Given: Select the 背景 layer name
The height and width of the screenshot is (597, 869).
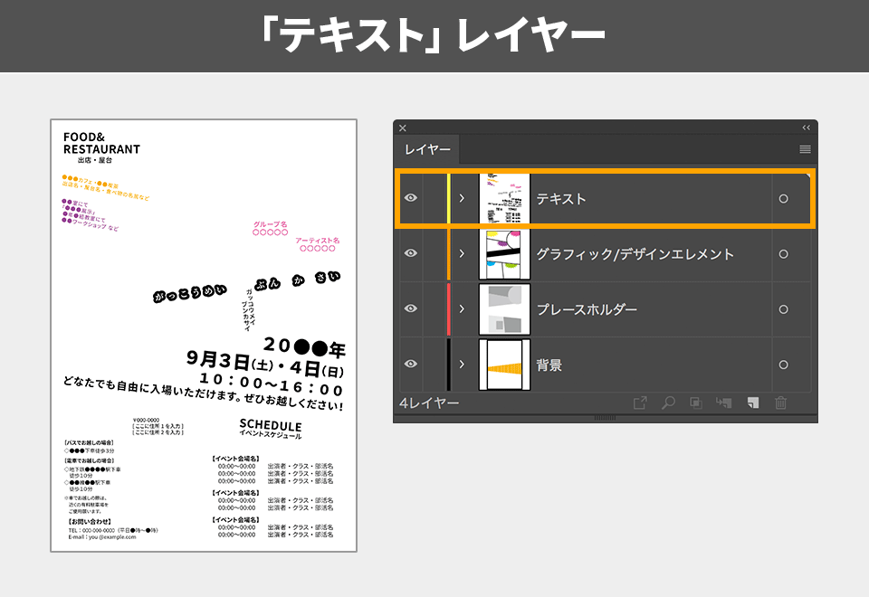Looking at the screenshot, I should click(x=549, y=365).
